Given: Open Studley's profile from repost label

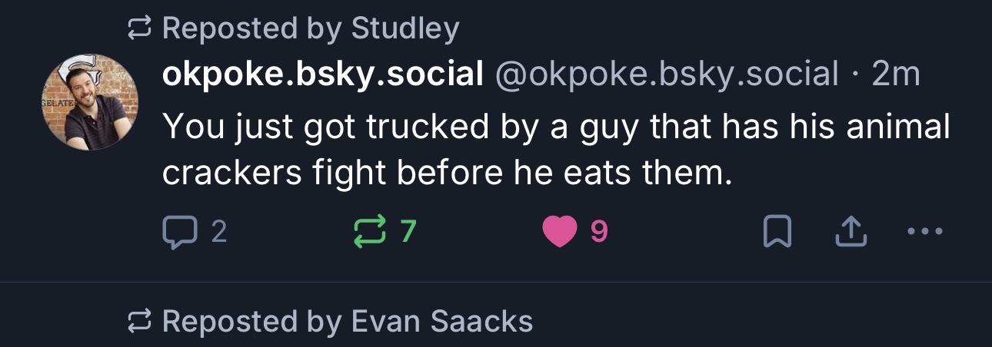Looking at the screenshot, I should point(404,30).
